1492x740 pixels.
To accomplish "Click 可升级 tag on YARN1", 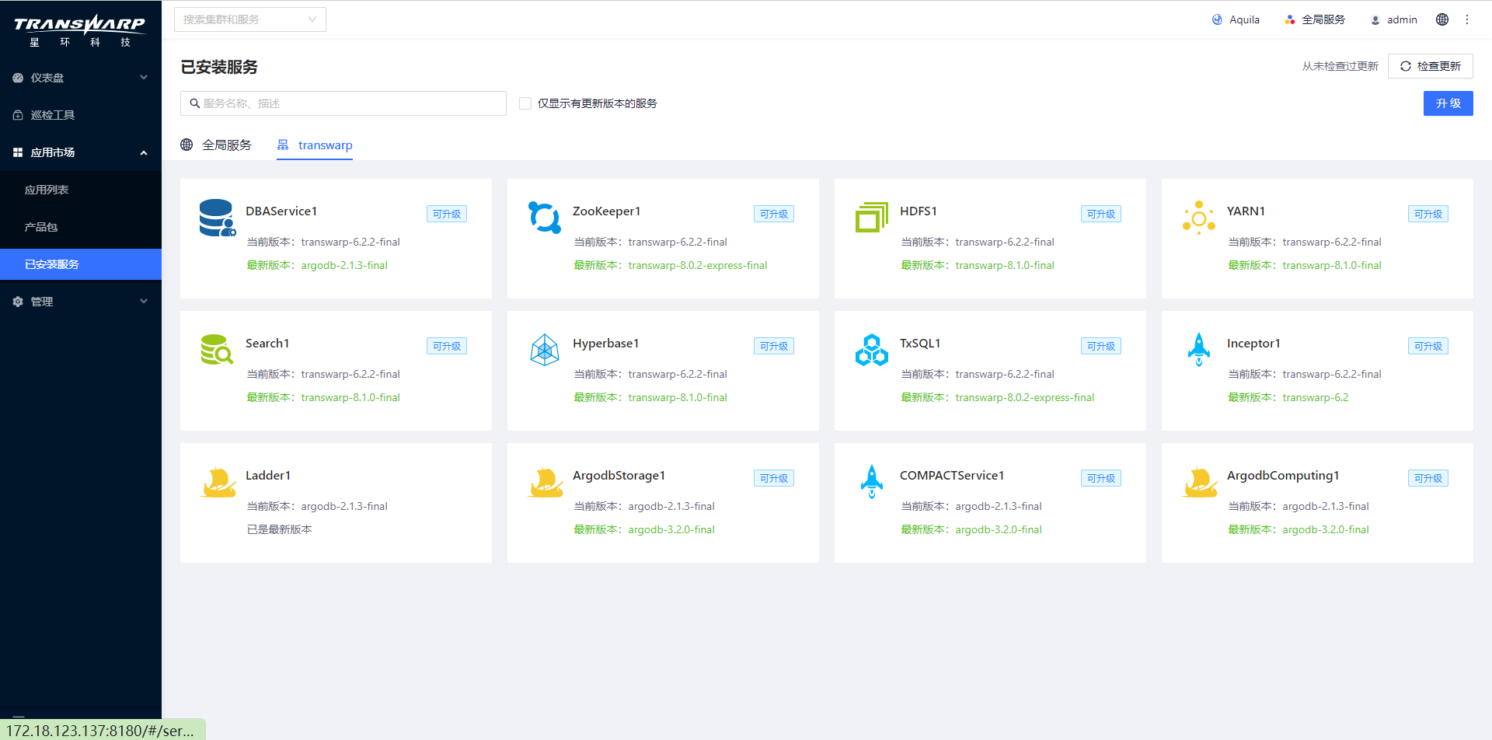I will click(x=1428, y=214).
